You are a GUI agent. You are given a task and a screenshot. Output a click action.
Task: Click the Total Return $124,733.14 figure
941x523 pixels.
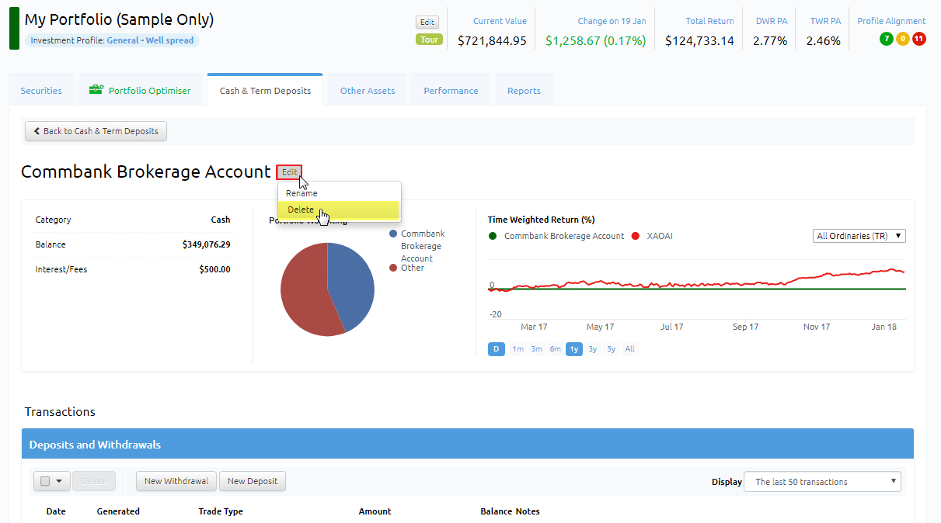tap(699, 40)
